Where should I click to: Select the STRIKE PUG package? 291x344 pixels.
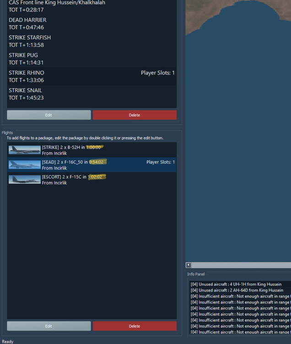pyautogui.click(x=92, y=59)
